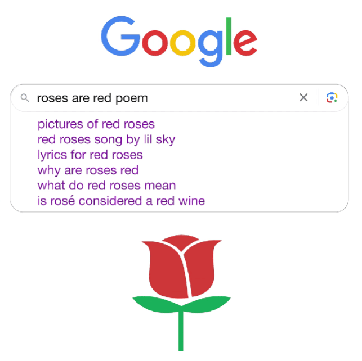Select suggestion 'pictures of red roses'
This screenshot has width=362, height=361.
(x=96, y=124)
